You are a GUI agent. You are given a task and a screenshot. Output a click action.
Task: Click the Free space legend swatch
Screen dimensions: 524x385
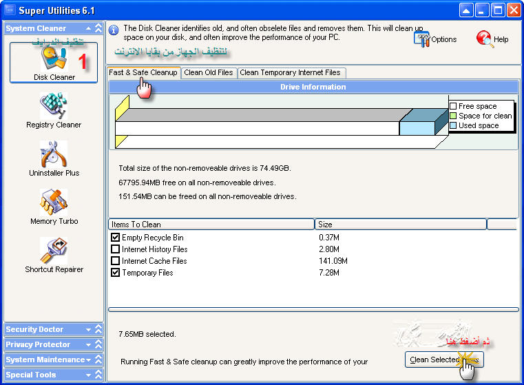(x=453, y=106)
